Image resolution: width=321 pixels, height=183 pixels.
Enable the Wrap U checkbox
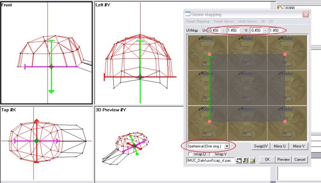tap(189, 153)
